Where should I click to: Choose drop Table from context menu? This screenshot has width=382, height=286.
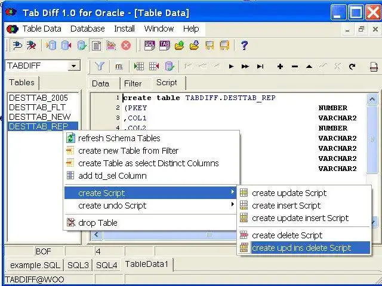click(x=150, y=223)
